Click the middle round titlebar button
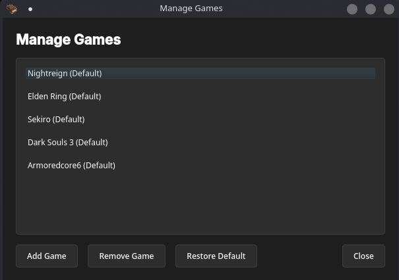Image resolution: width=399 pixels, height=280 pixels. coord(371,9)
